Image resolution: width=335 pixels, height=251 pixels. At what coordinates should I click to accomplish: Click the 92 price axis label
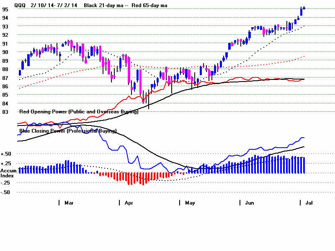click(5, 35)
